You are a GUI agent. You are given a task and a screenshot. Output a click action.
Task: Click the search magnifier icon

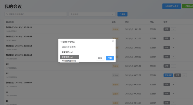tap(7, 14)
